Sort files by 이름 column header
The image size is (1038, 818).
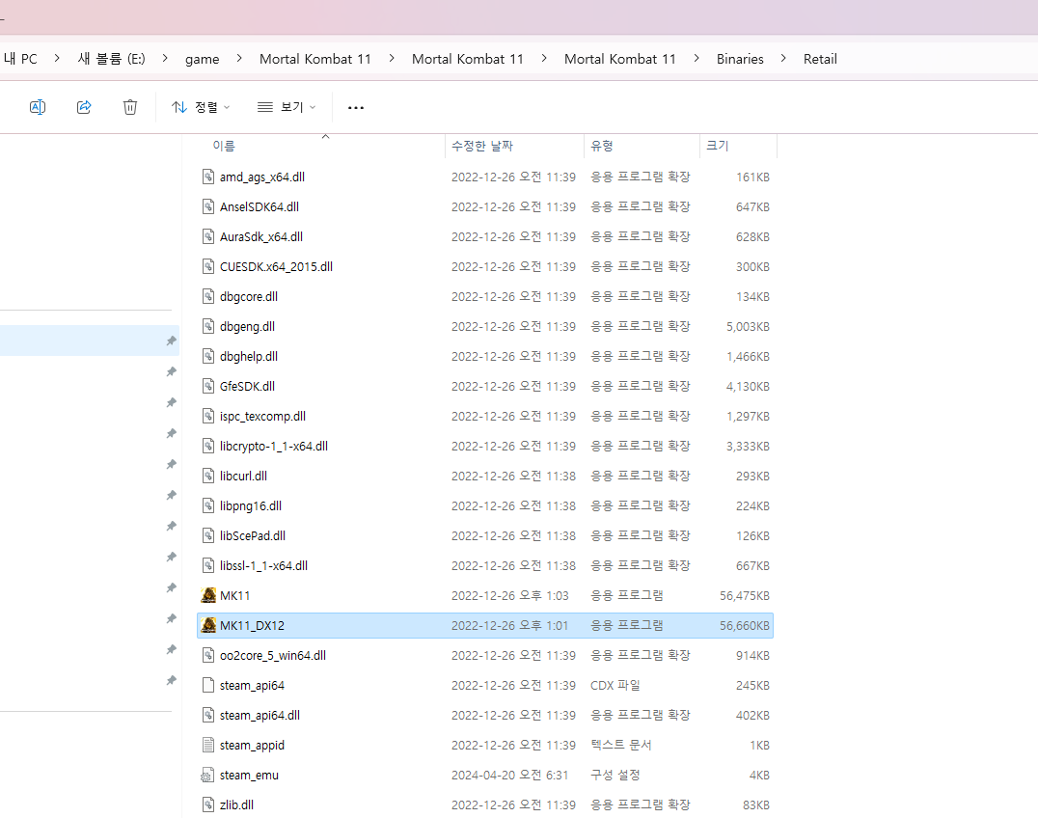[224, 146]
